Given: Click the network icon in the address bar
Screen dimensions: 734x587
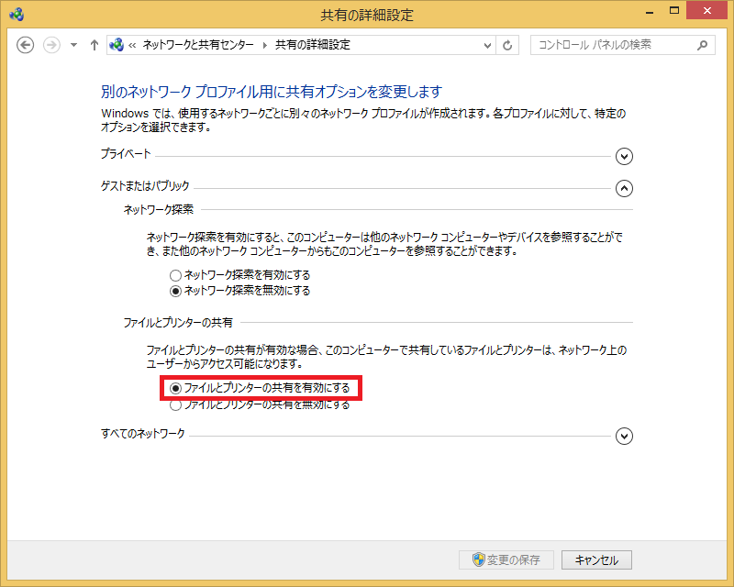Looking at the screenshot, I should point(117,45).
